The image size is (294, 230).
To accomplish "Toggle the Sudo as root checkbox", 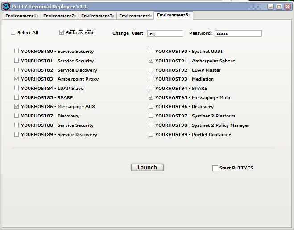I will [x=62, y=32].
